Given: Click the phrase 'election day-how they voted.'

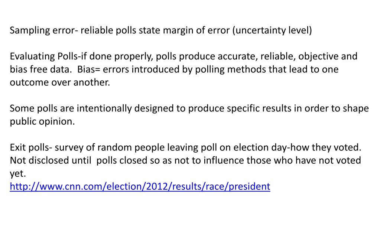Looking at the screenshot, I should pyautogui.click(x=297, y=147).
